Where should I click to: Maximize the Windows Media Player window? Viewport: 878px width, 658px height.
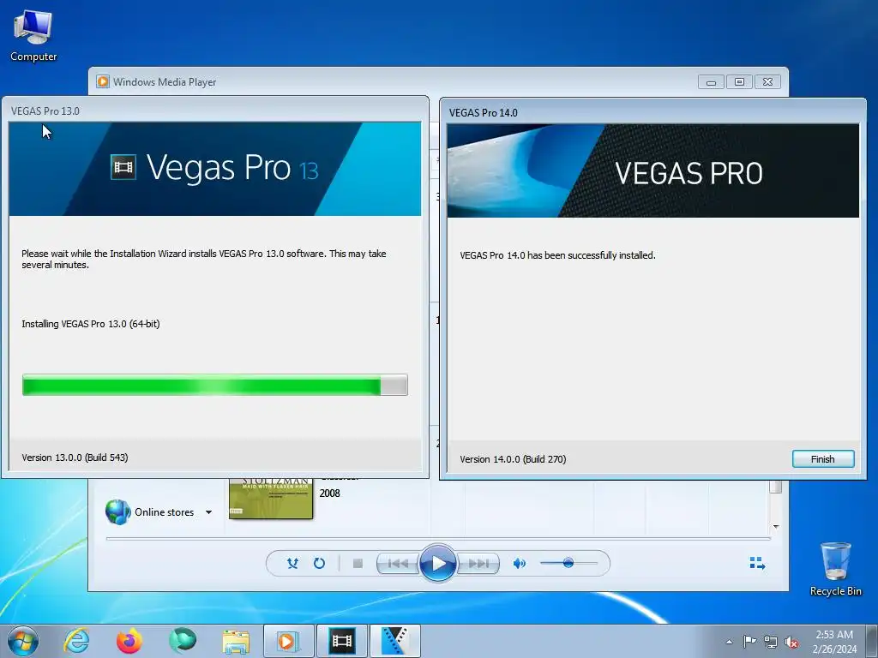pos(739,81)
